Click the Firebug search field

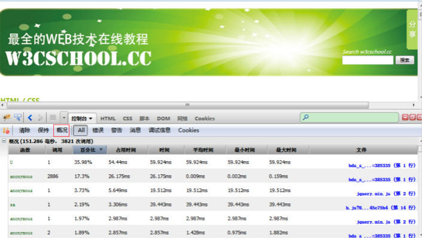coord(350,118)
